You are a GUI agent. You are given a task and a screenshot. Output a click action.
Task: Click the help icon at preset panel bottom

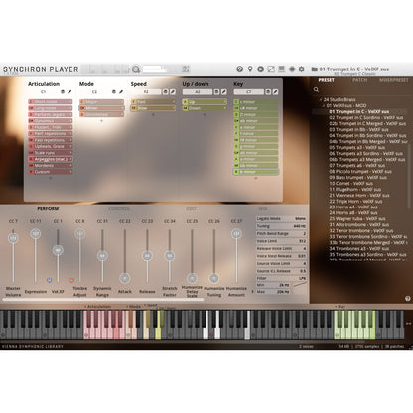[x=408, y=298]
